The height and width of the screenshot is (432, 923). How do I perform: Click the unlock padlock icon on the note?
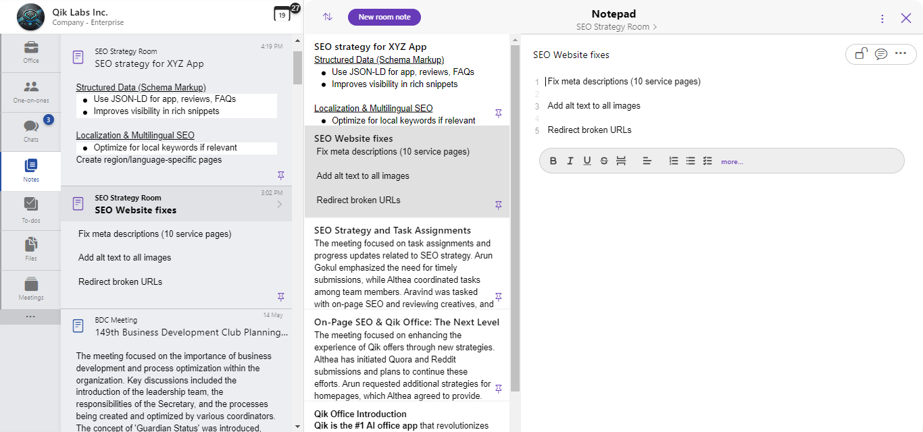(861, 54)
